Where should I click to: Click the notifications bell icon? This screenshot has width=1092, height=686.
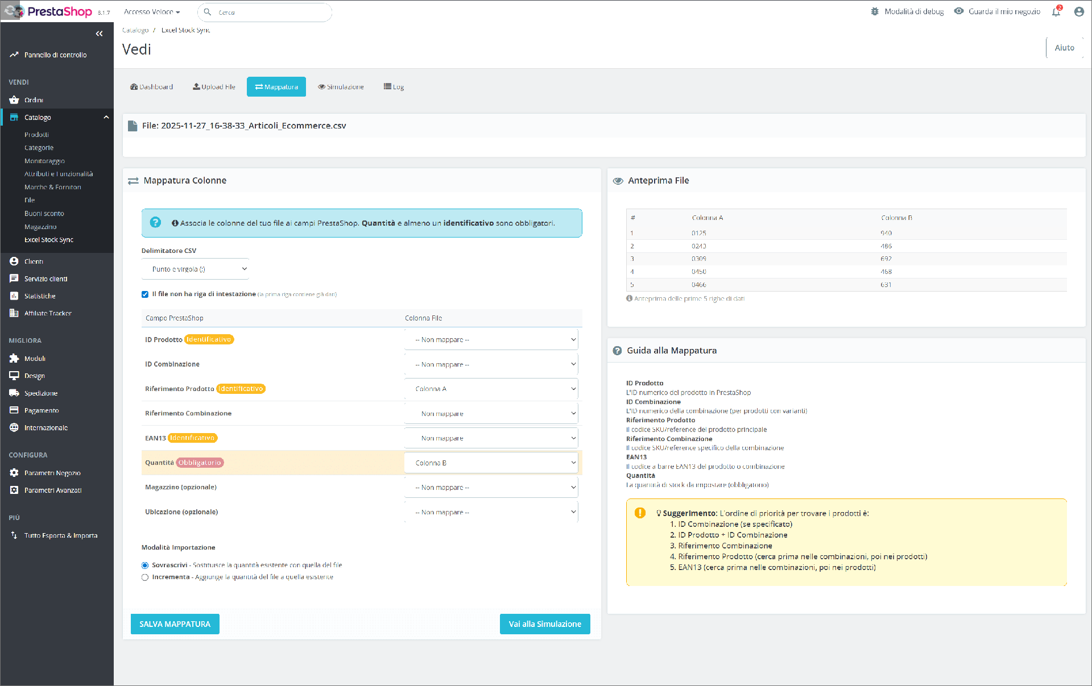1056,12
